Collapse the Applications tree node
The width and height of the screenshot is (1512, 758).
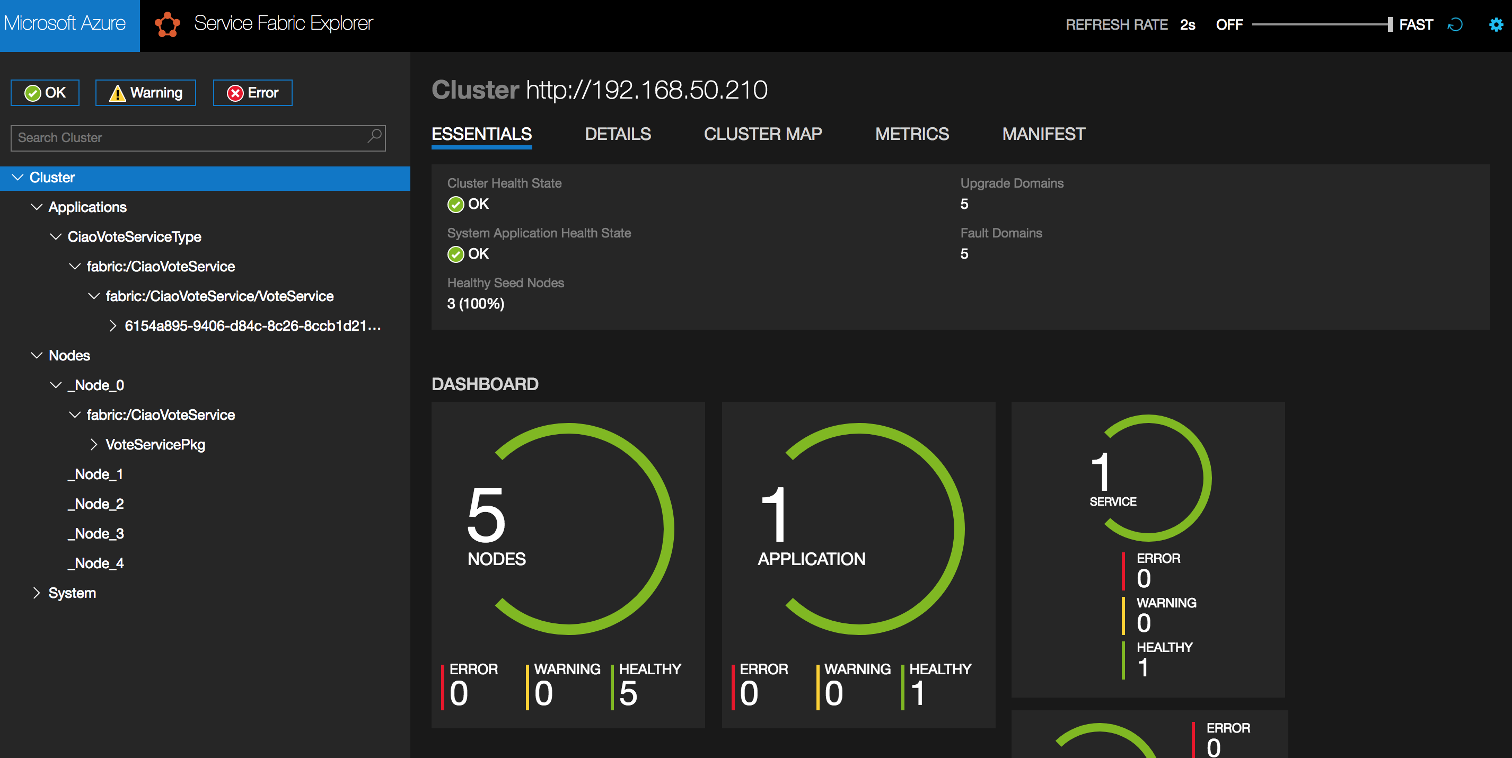37,207
